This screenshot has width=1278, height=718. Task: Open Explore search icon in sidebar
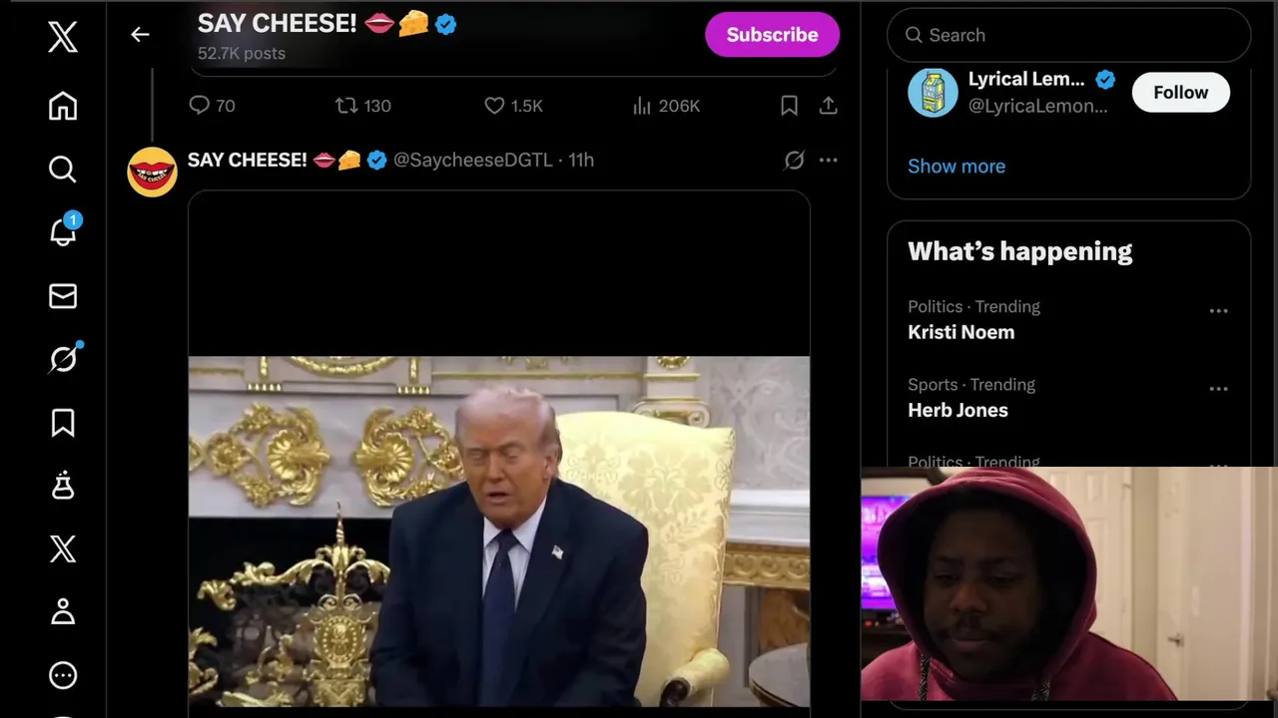(x=63, y=170)
